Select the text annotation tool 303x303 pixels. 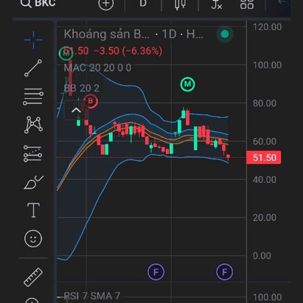33,210
